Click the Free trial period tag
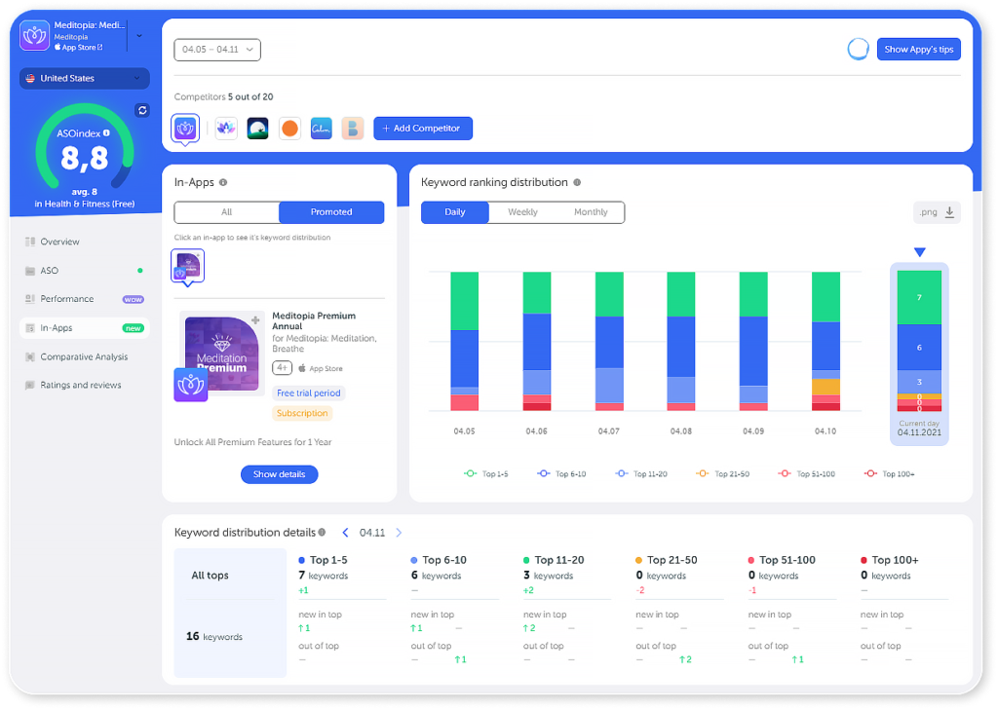 309,393
